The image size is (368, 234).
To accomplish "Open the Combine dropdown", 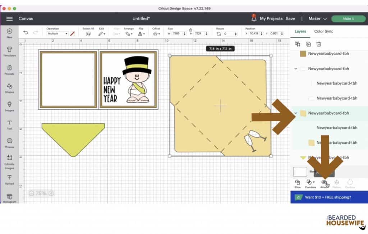I will tap(310, 183).
